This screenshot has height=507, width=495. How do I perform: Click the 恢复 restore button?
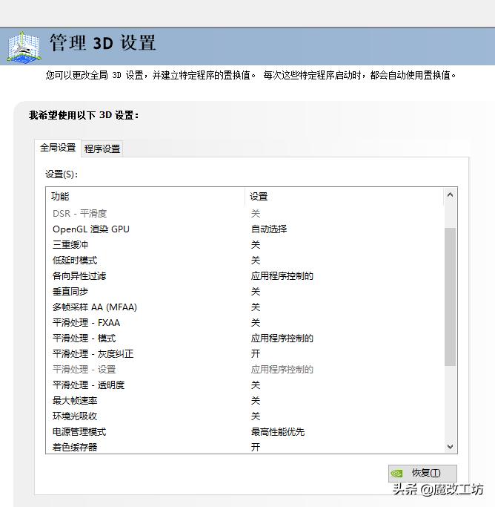[x=422, y=474]
